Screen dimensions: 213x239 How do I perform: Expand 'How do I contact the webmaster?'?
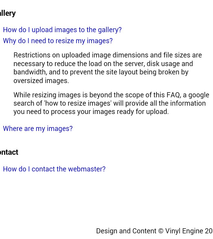(54, 169)
